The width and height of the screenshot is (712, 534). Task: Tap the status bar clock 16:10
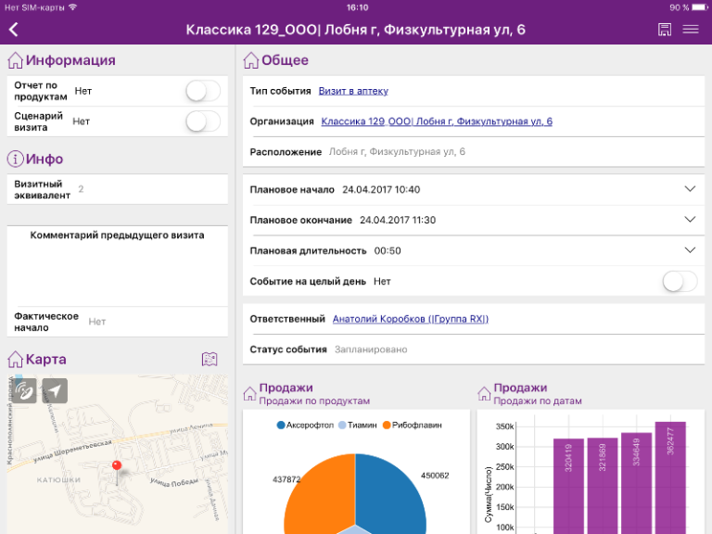pos(357,7)
